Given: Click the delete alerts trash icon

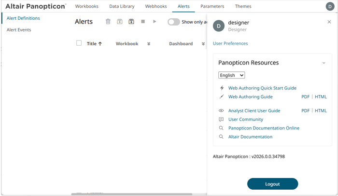Looking at the screenshot, I should [108, 22].
